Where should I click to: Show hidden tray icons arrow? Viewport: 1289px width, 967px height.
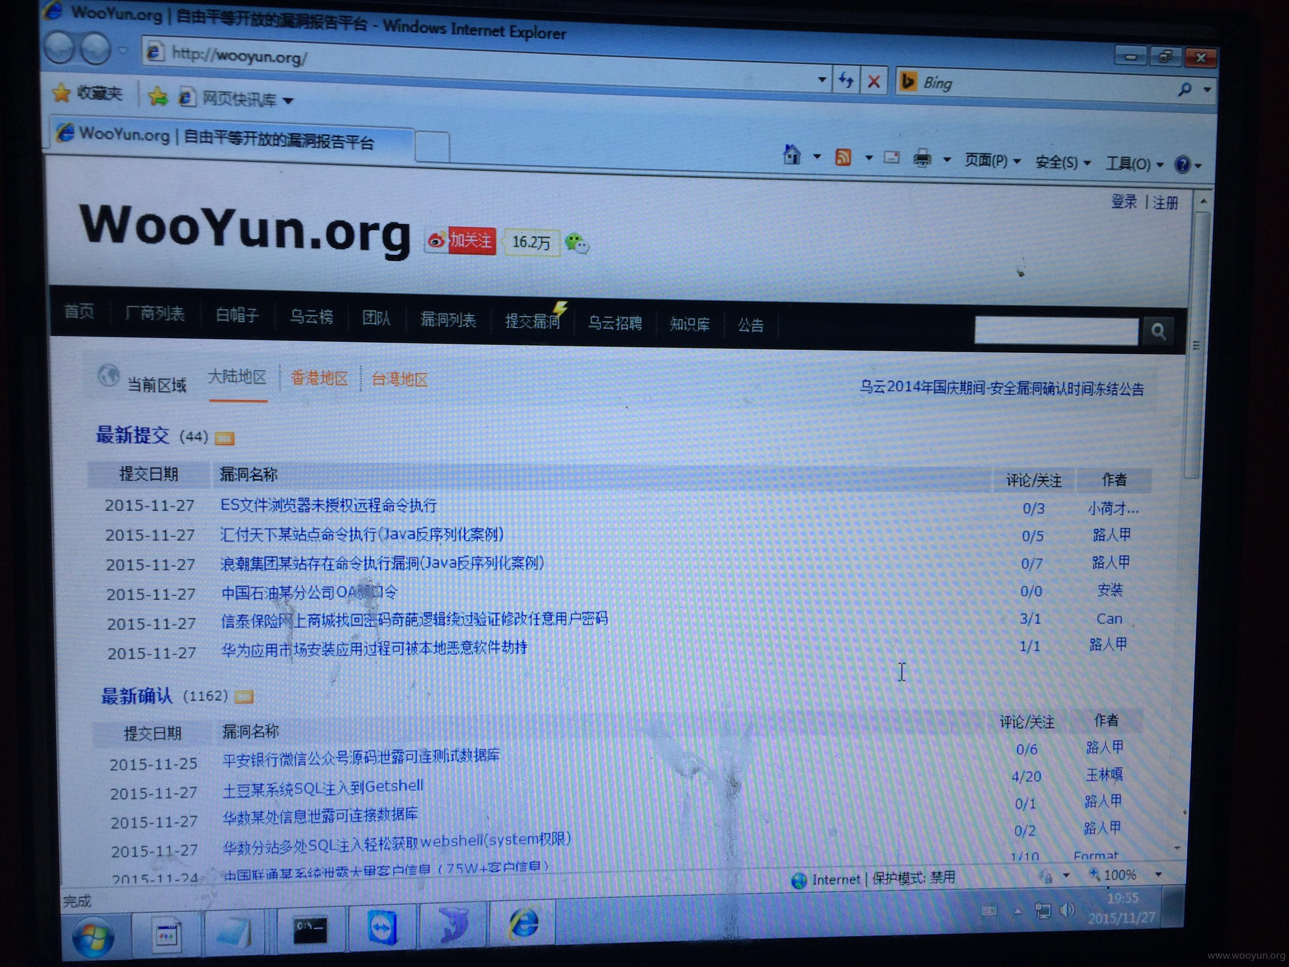pyautogui.click(x=1017, y=911)
